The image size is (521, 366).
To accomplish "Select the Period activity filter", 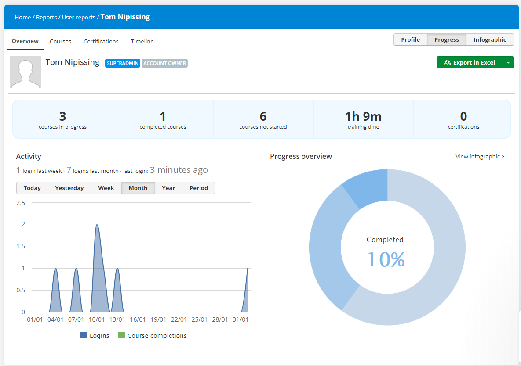I will [199, 188].
